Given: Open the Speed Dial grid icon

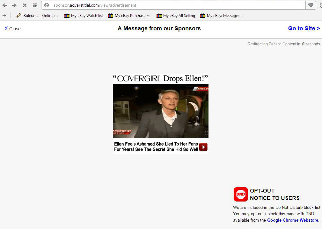Looking at the screenshot, I should tap(35, 5).
